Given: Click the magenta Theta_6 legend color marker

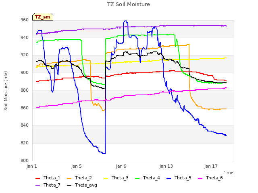Looking at the screenshot, I should pyautogui.click(x=200, y=179).
